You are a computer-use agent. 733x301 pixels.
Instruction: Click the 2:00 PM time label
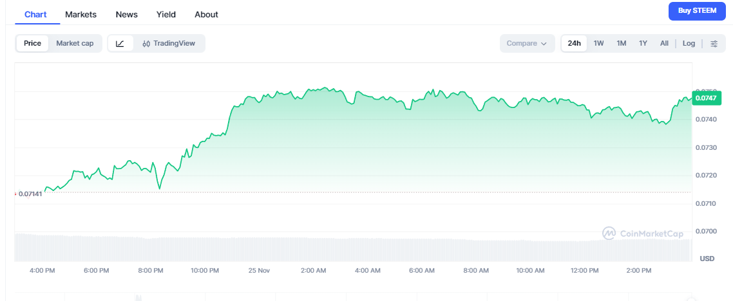point(638,270)
